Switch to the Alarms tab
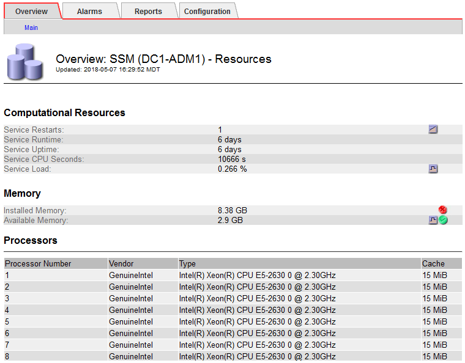Image resolution: width=465 pixels, height=363 pixels. tap(89, 11)
